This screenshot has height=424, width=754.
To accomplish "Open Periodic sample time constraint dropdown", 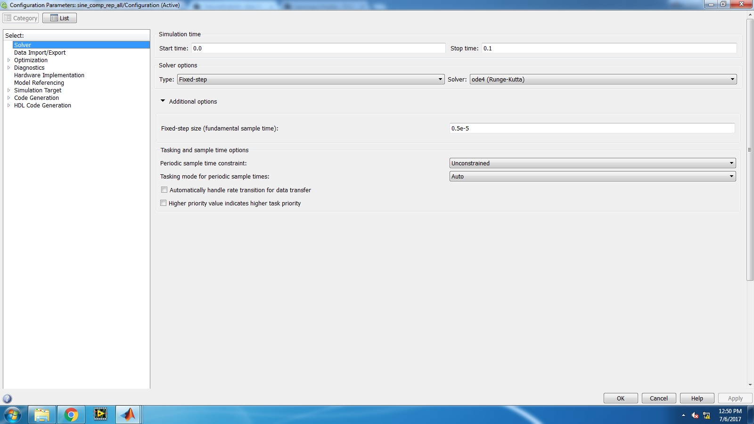I will [592, 163].
